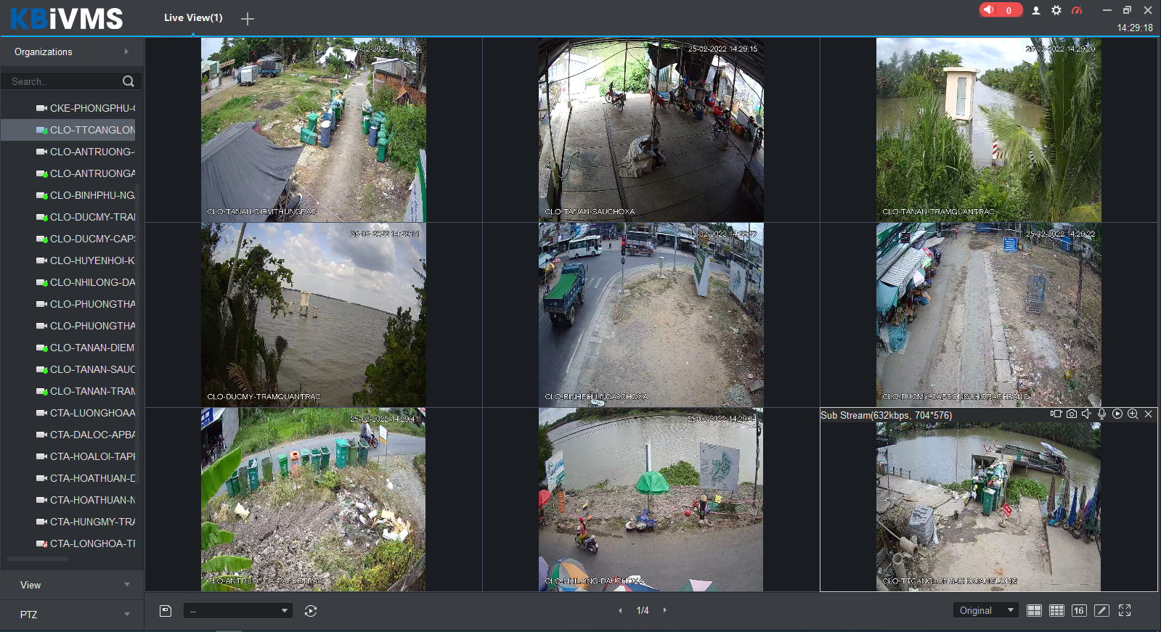This screenshot has width=1161, height=632.
Task: Expand the View panel section
Action: pos(72,585)
